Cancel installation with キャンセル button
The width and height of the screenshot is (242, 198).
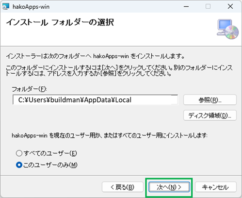[216, 187]
